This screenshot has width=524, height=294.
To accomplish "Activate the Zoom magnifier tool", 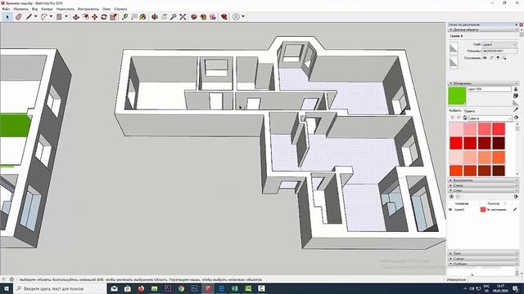I will coord(174,16).
